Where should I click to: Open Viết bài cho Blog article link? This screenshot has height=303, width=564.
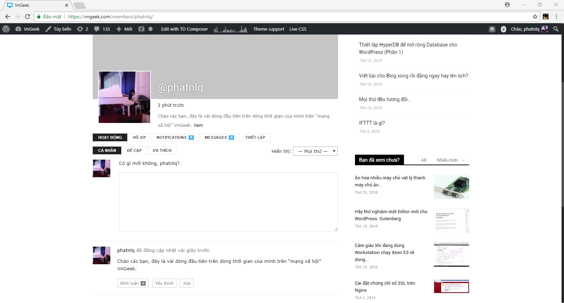pyautogui.click(x=413, y=76)
